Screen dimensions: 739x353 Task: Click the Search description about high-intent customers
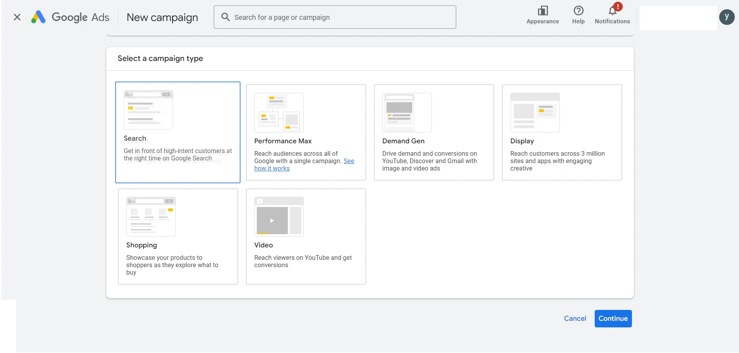[x=178, y=155]
